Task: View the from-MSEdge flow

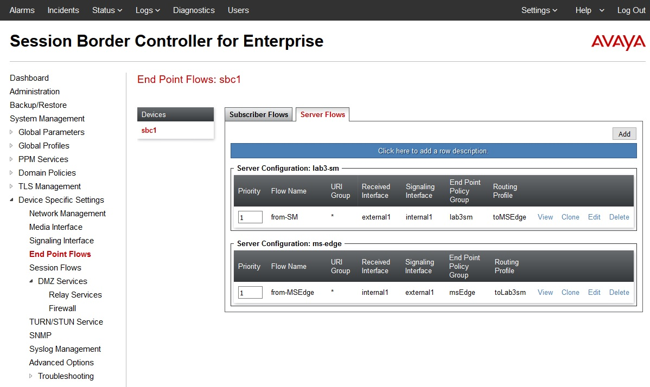Action: pyautogui.click(x=545, y=292)
